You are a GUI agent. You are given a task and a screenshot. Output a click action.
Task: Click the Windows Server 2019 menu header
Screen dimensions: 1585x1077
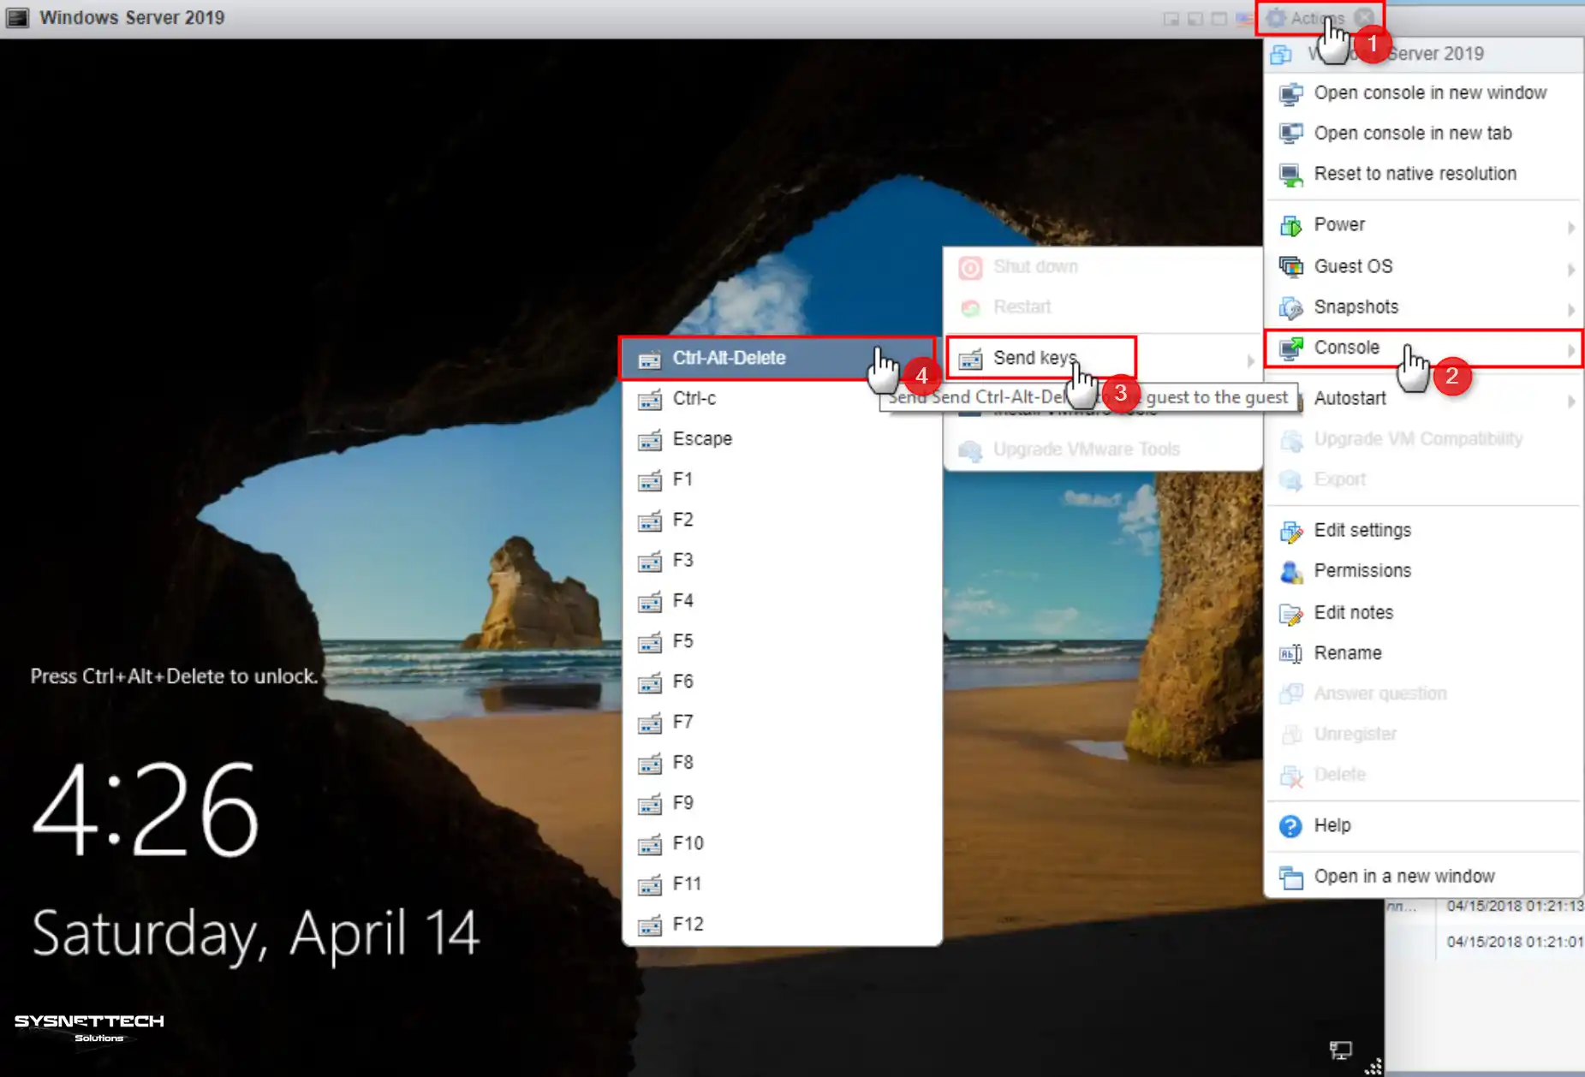[1423, 54]
